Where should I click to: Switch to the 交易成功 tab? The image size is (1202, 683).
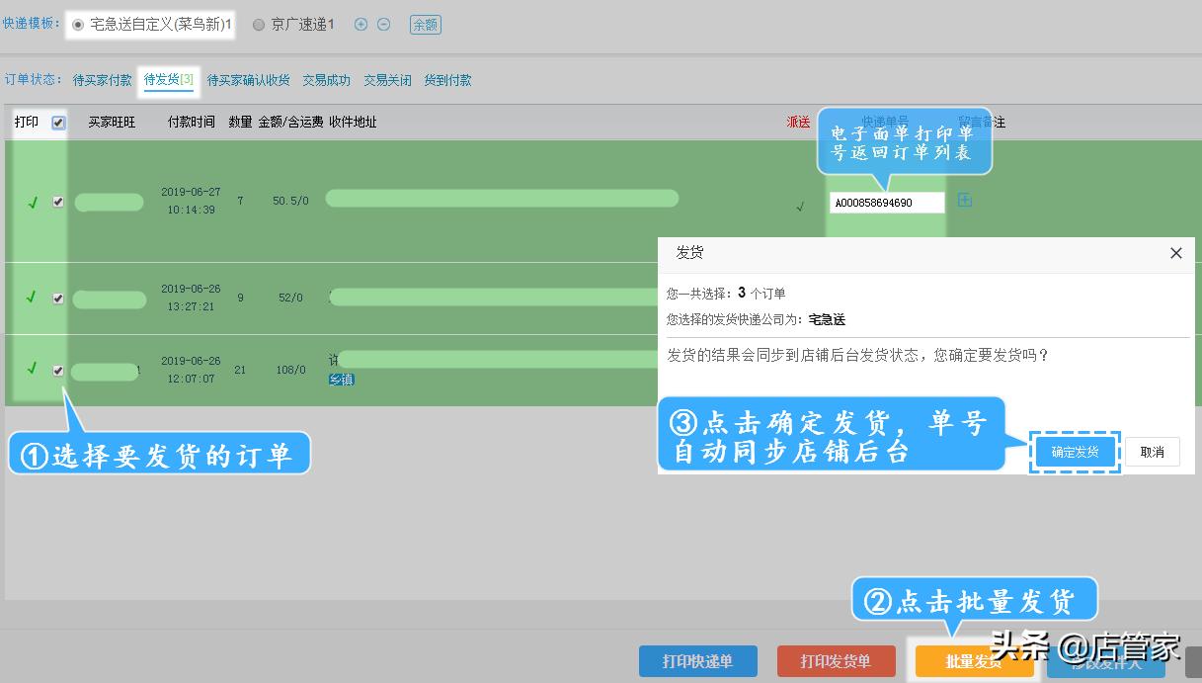click(326, 82)
